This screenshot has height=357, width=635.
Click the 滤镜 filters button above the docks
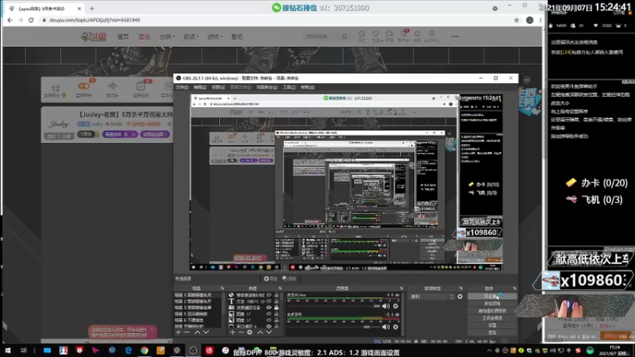(x=289, y=278)
